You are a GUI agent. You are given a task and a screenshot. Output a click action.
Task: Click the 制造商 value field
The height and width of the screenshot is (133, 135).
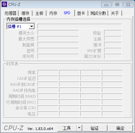pyautogui.click(x=58, y=45)
